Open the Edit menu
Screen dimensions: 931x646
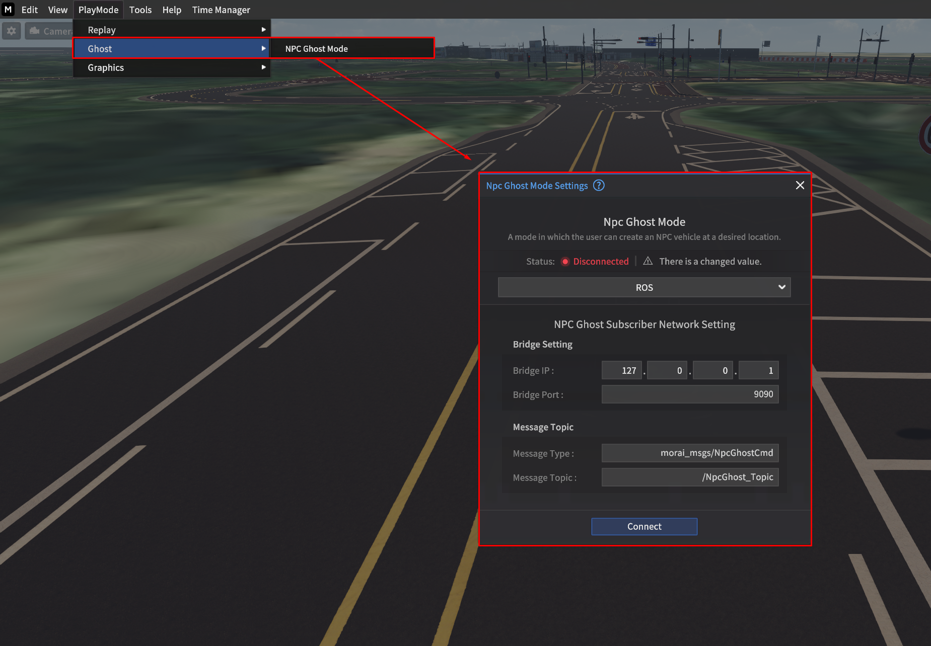coord(30,10)
